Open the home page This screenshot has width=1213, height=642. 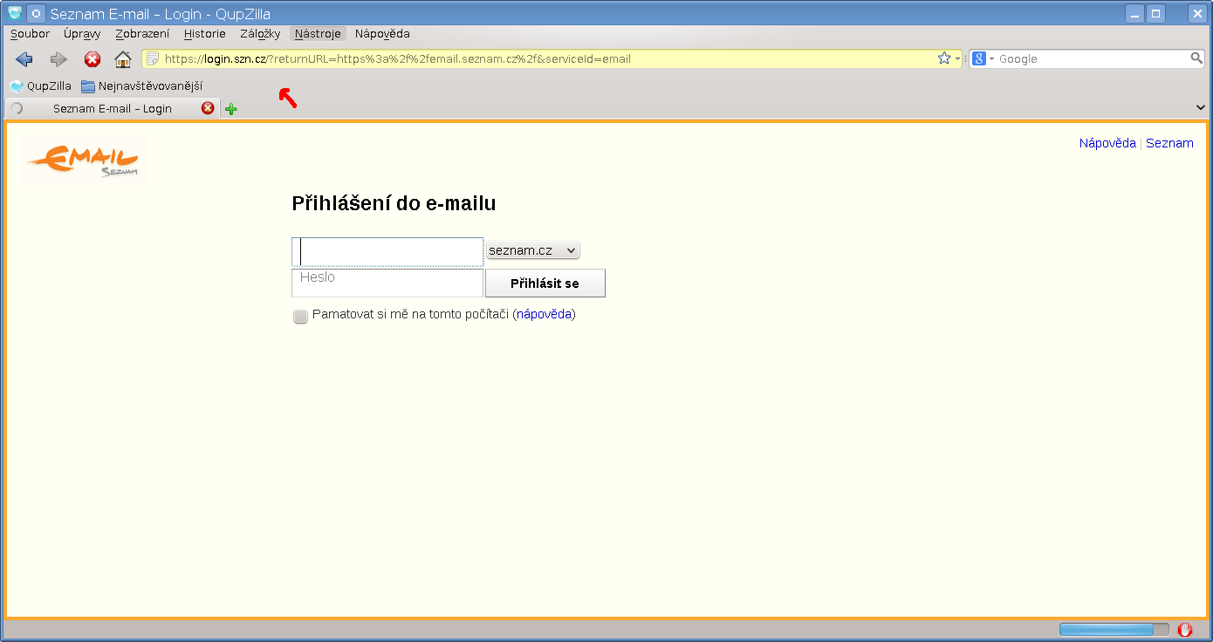coord(123,59)
